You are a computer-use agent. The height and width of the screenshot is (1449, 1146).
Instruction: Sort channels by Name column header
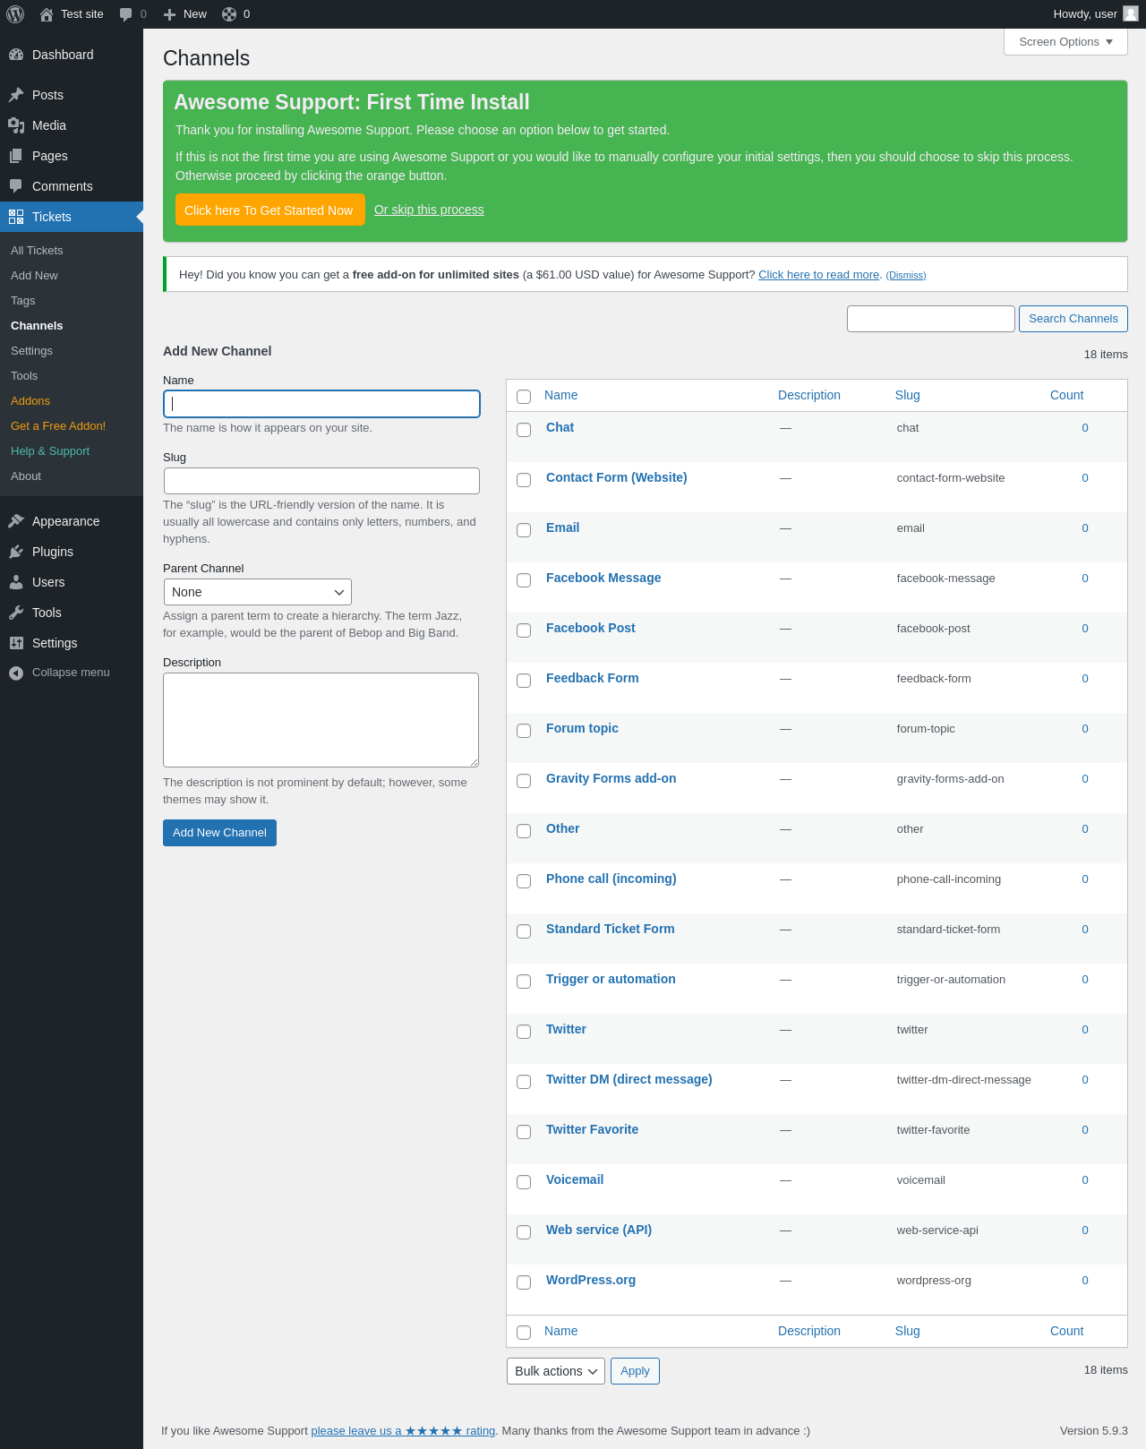click(560, 395)
